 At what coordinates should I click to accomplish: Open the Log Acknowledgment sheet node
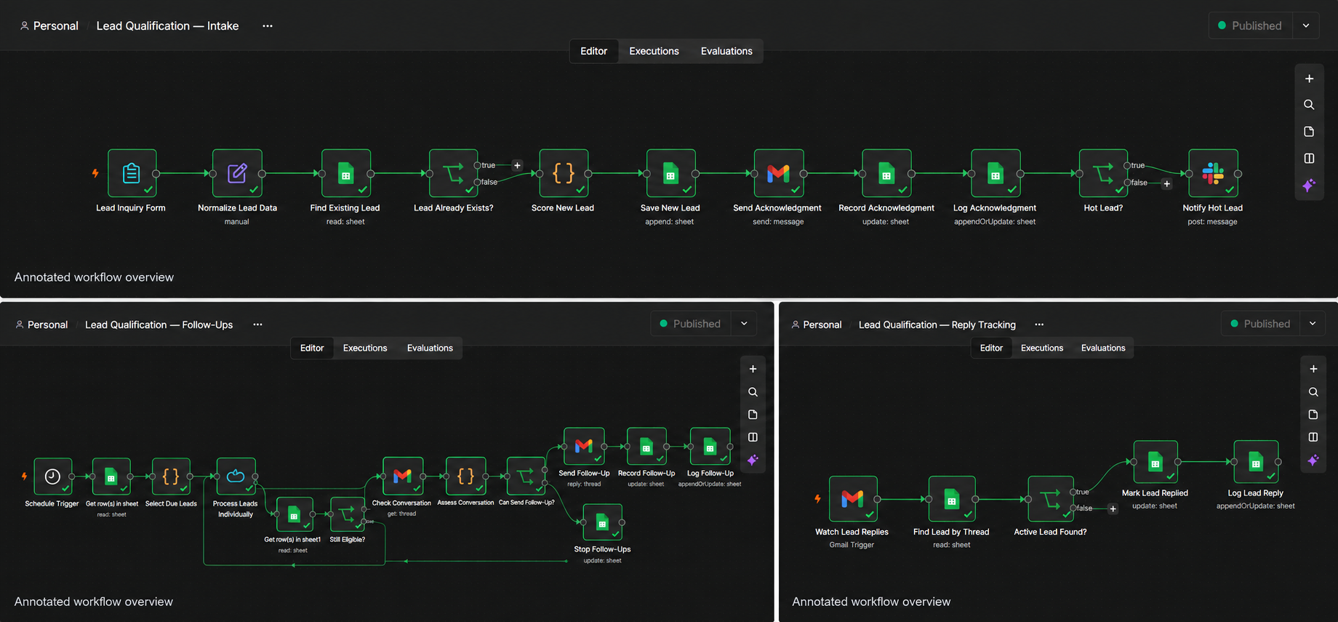pyautogui.click(x=996, y=173)
